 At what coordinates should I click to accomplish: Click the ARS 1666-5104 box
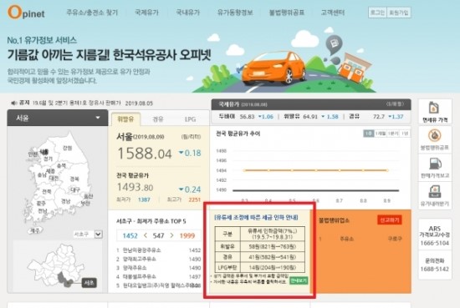(x=435, y=235)
